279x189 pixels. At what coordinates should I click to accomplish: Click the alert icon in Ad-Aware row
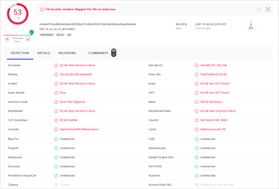56,65
